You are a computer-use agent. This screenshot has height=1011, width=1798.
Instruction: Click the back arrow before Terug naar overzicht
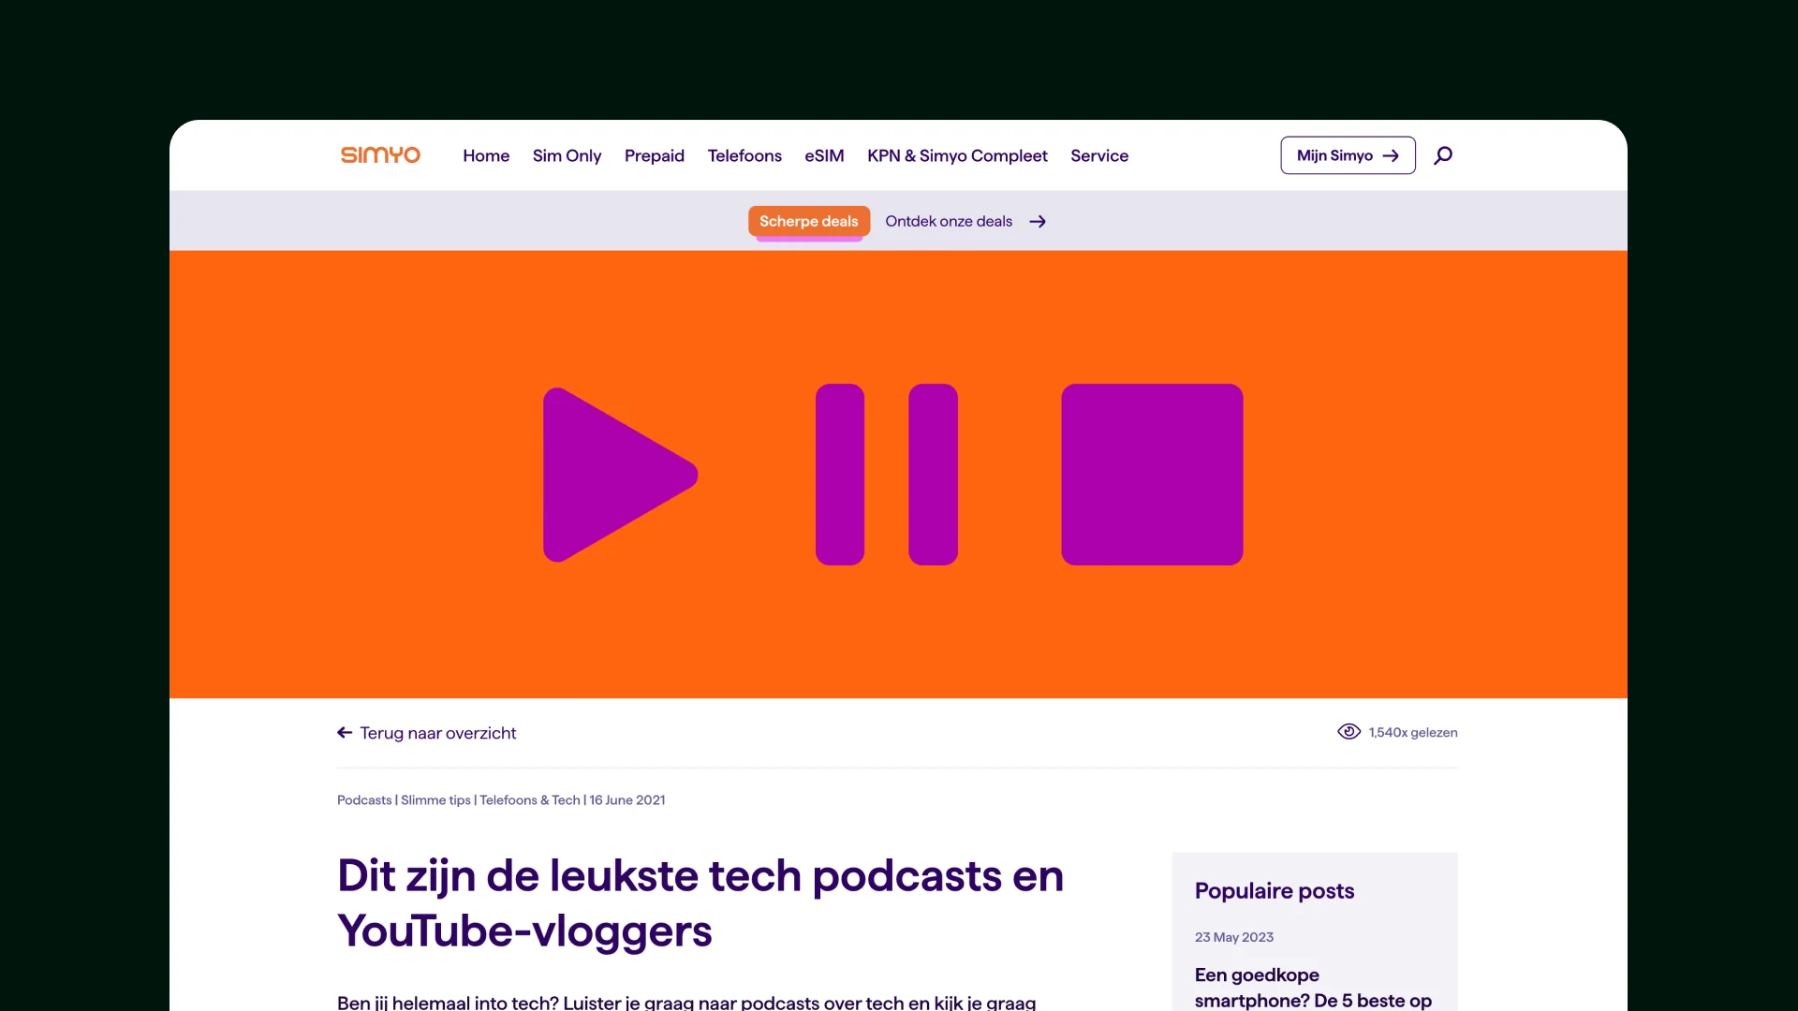344,732
